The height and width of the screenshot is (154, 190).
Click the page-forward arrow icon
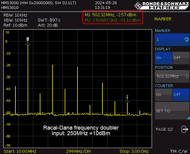click(184, 129)
